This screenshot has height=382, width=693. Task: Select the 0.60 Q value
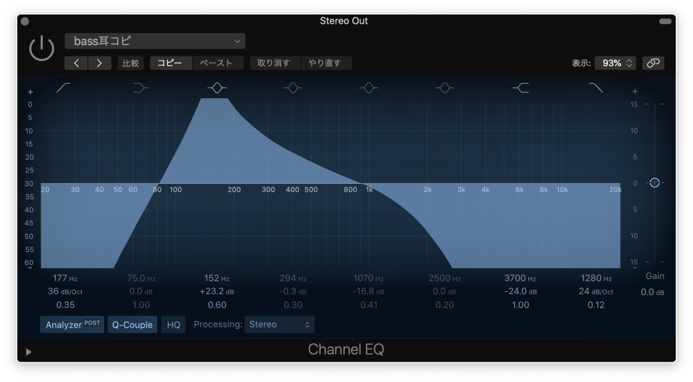click(x=217, y=305)
